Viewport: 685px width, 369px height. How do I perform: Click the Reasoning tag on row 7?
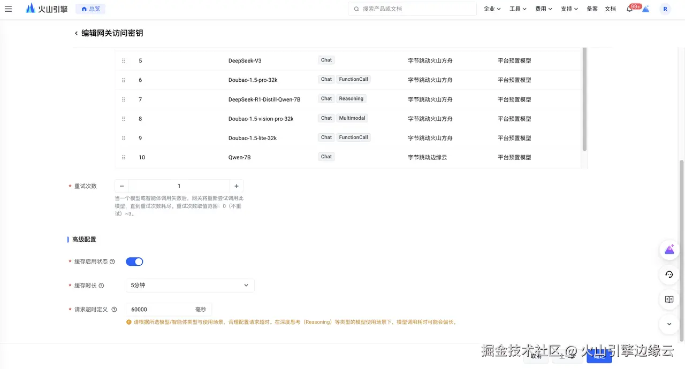(351, 99)
